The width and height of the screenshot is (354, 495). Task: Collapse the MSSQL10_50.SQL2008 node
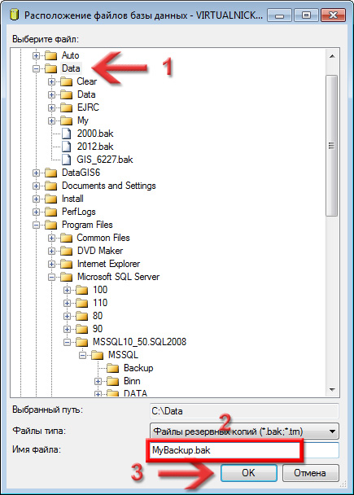click(x=68, y=342)
